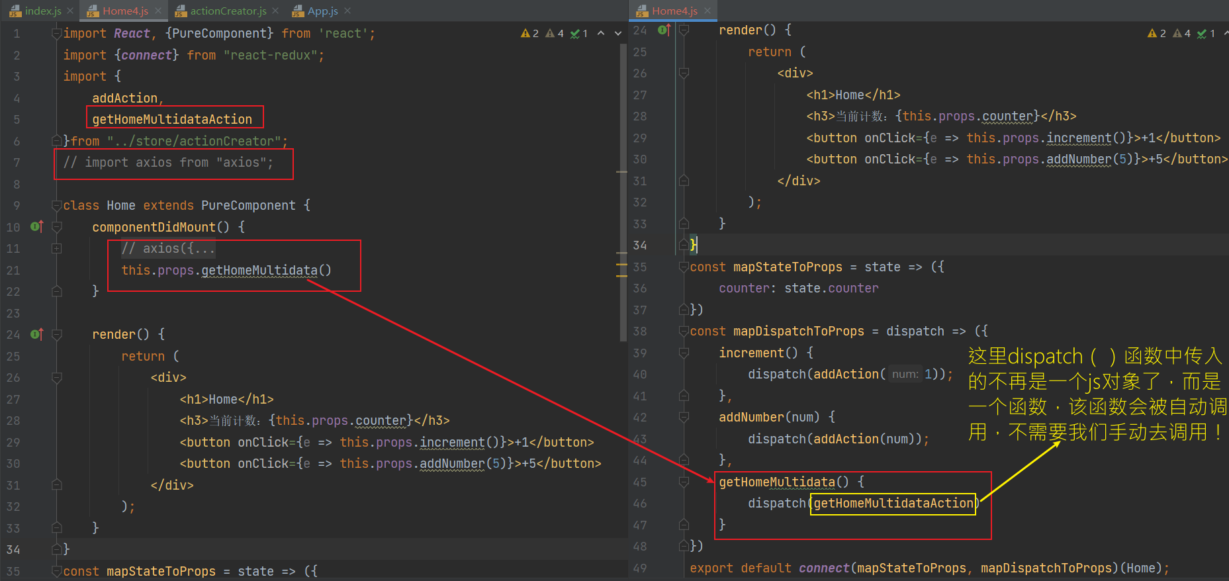Click getHomeMultidataAction inside dispatch call
This screenshot has height=581, width=1229.
click(x=893, y=503)
